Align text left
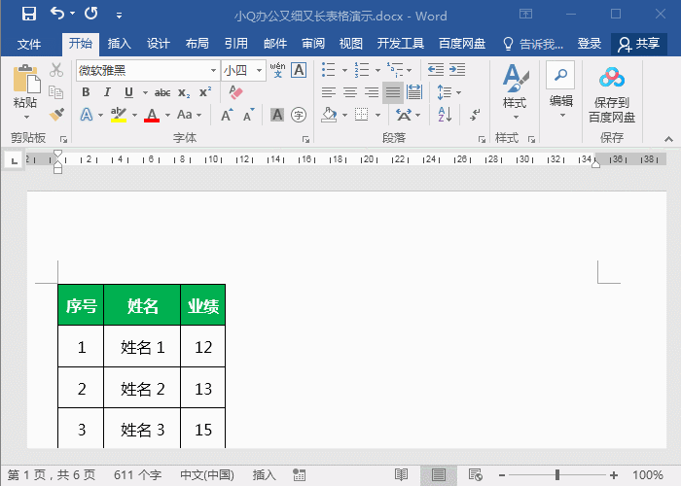This screenshot has width=681, height=486. tap(329, 92)
